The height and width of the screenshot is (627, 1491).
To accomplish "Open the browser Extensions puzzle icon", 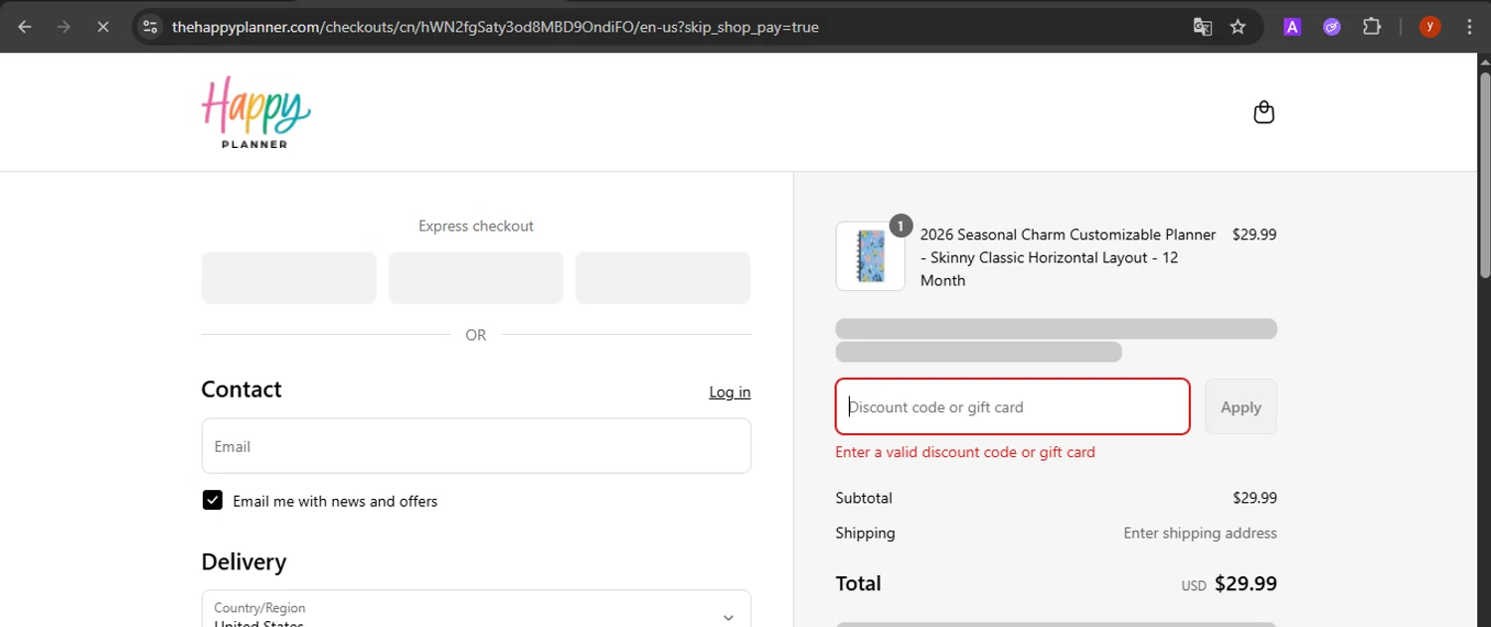I will 1372,27.
